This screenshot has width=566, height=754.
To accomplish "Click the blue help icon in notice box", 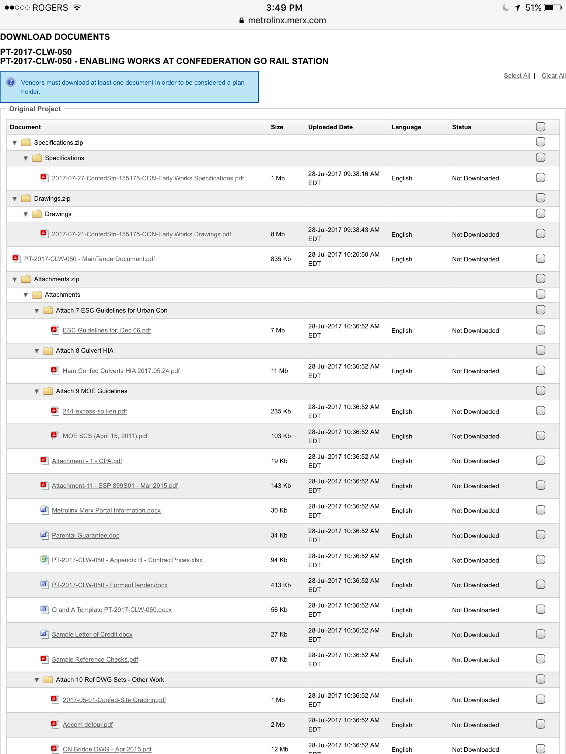I will [11, 82].
